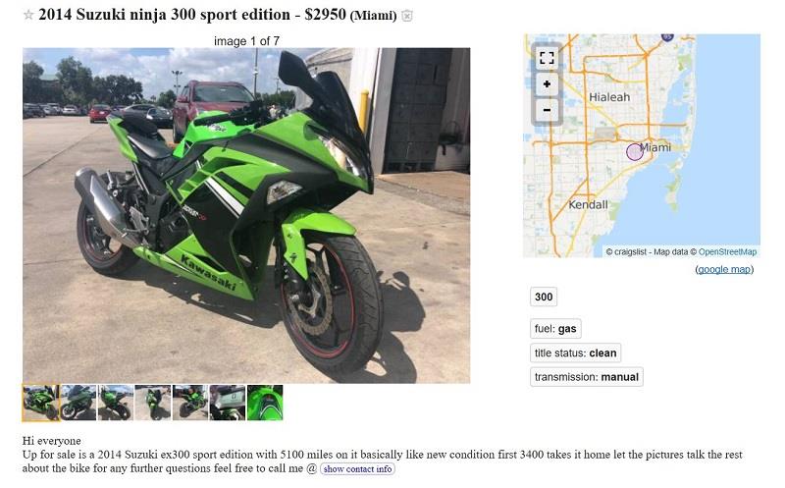Click the main green motorcycle photo
This screenshot has width=785, height=488.
(x=246, y=215)
